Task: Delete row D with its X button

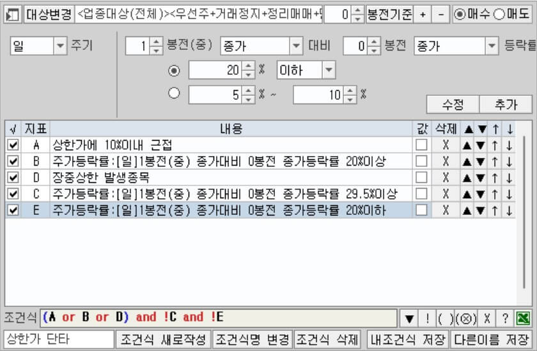Action: point(446,178)
